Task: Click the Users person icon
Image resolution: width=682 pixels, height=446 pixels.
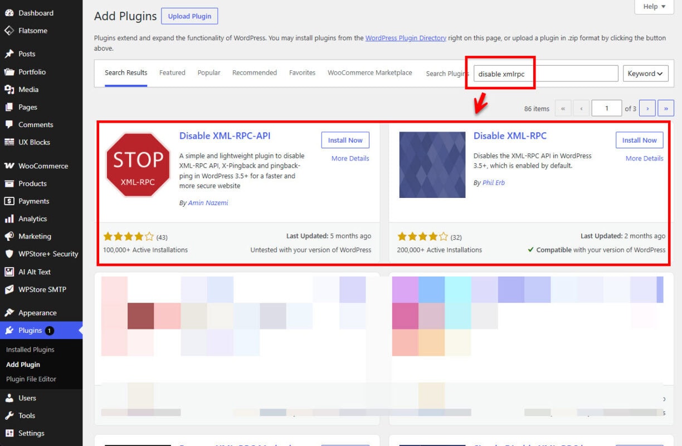Action: click(x=9, y=398)
